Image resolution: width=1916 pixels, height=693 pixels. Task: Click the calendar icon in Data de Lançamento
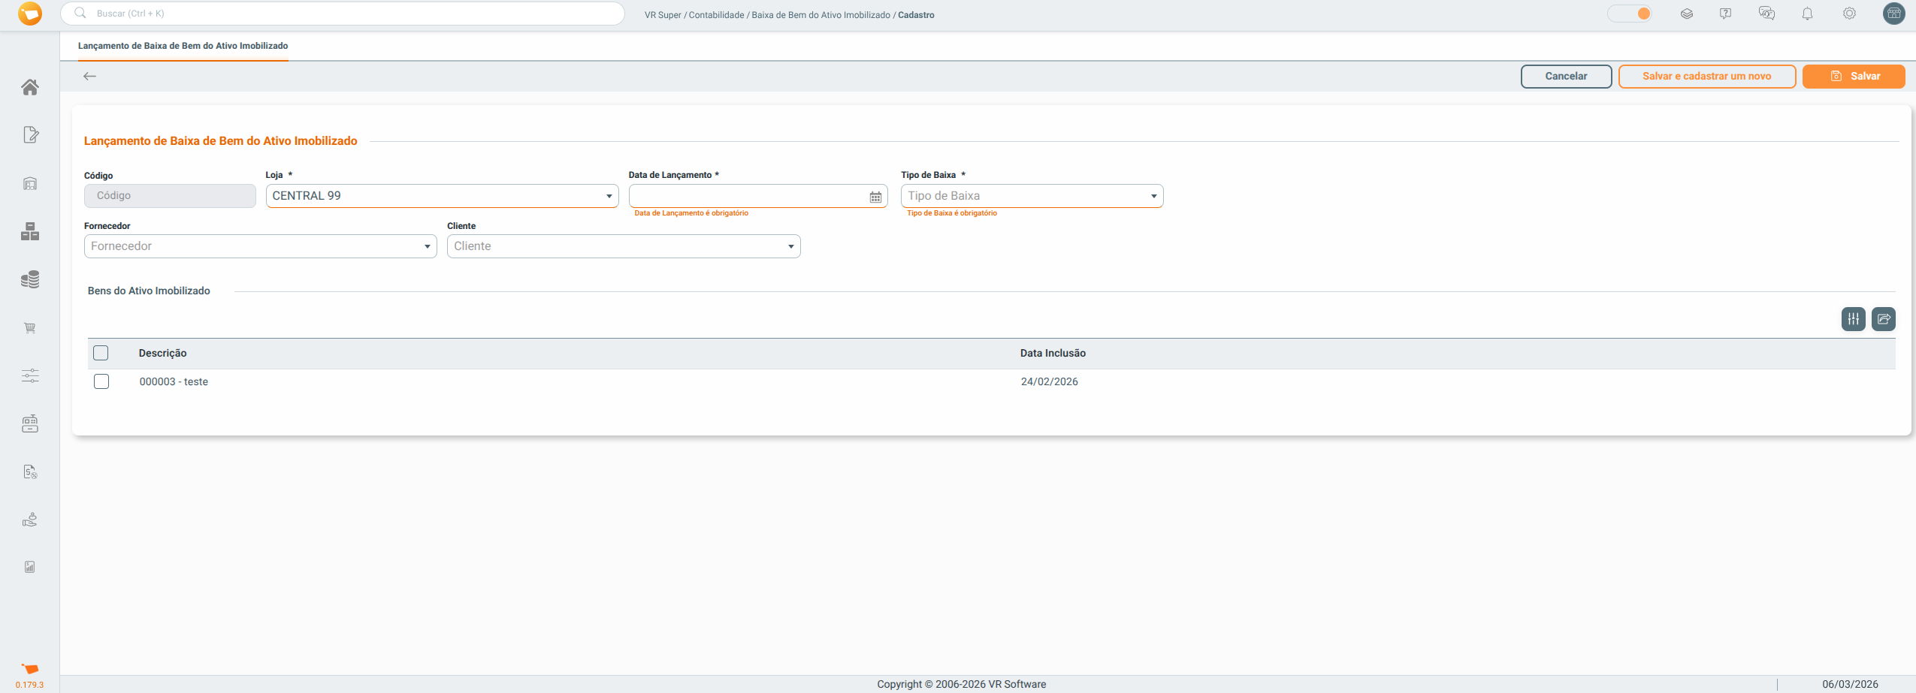pyautogui.click(x=875, y=197)
